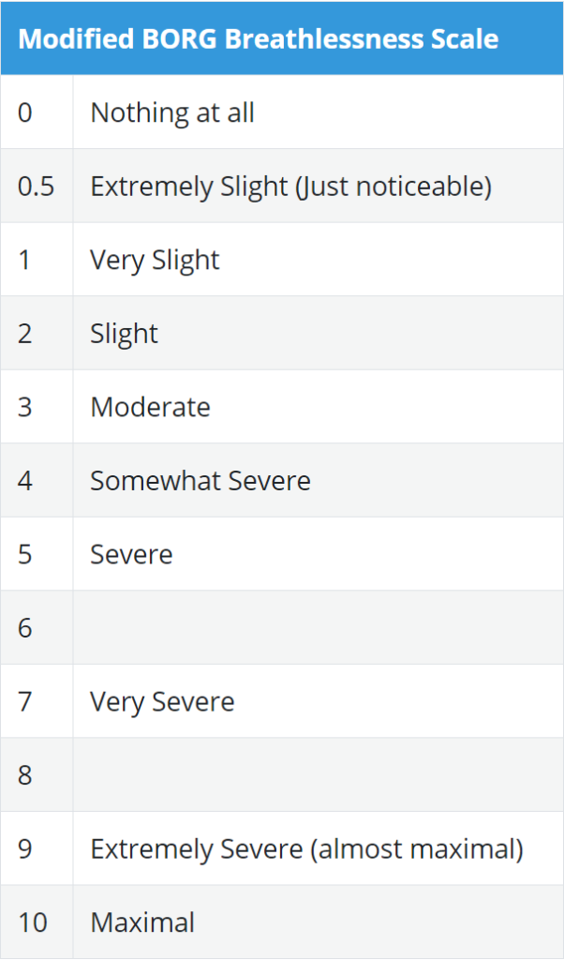
Task: Select 'Somewhat Severe' description
Action: coord(200,481)
